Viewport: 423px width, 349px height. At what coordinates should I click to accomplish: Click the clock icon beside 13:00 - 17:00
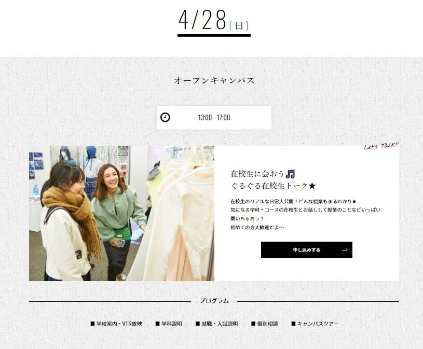tap(165, 117)
